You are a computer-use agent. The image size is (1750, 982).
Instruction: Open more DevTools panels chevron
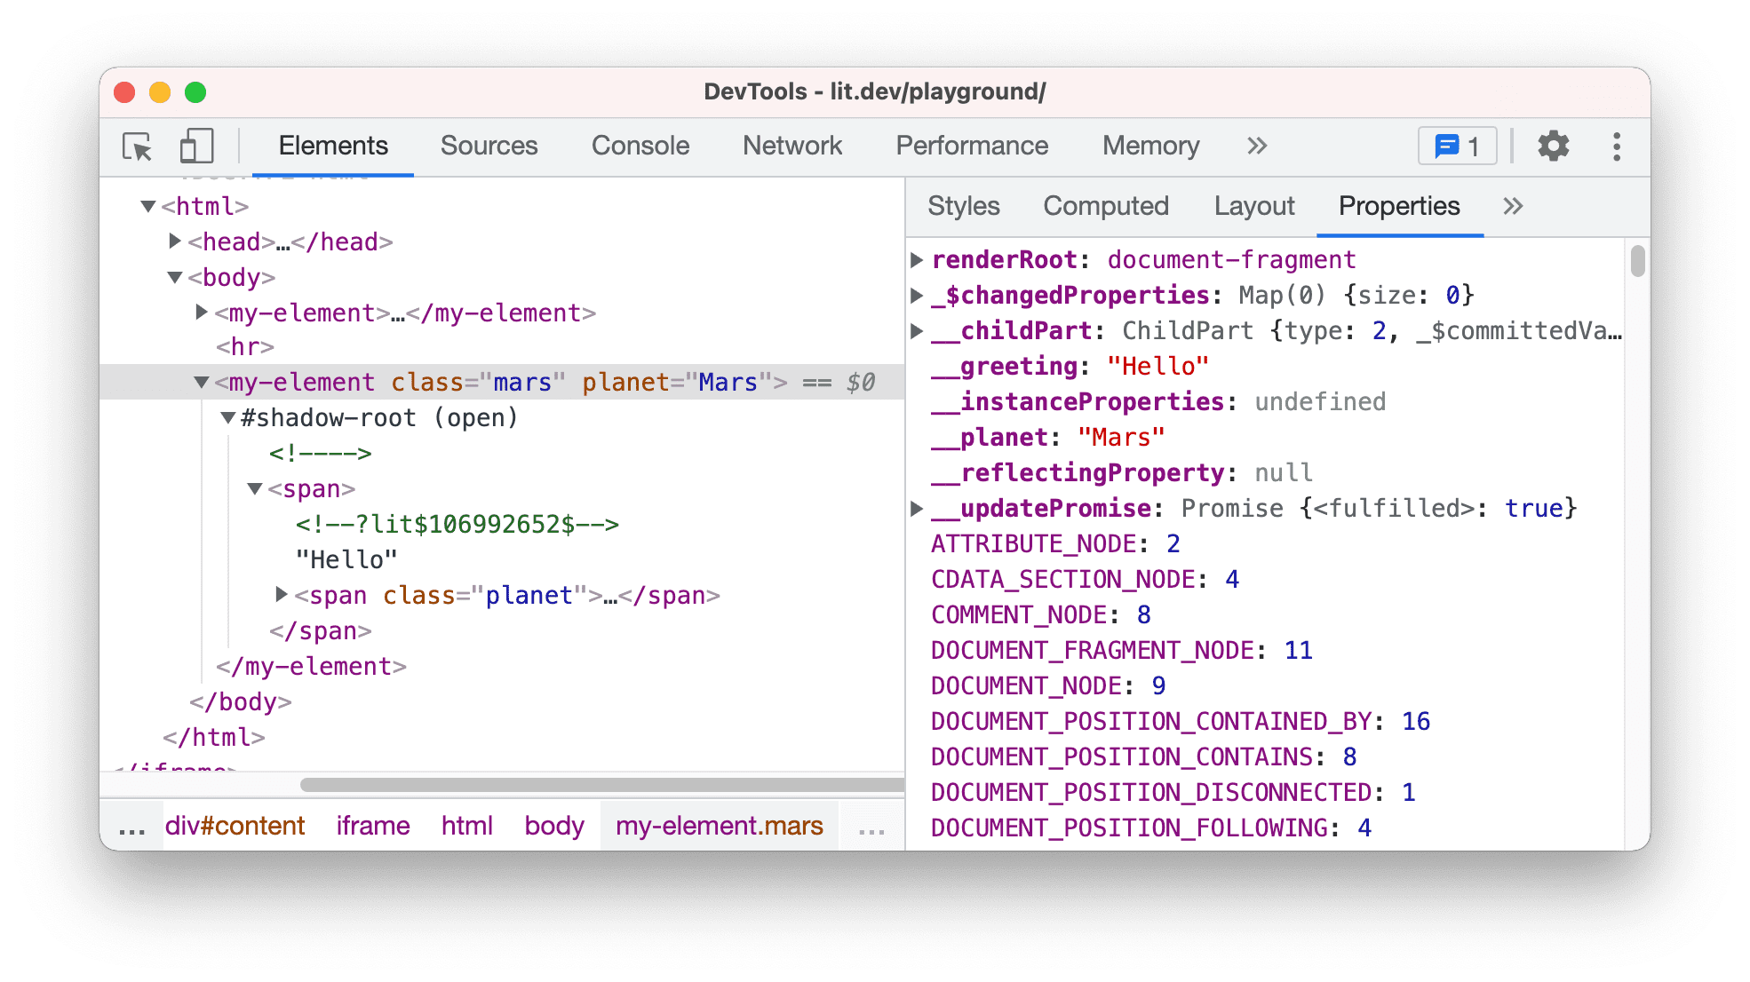(x=1259, y=144)
